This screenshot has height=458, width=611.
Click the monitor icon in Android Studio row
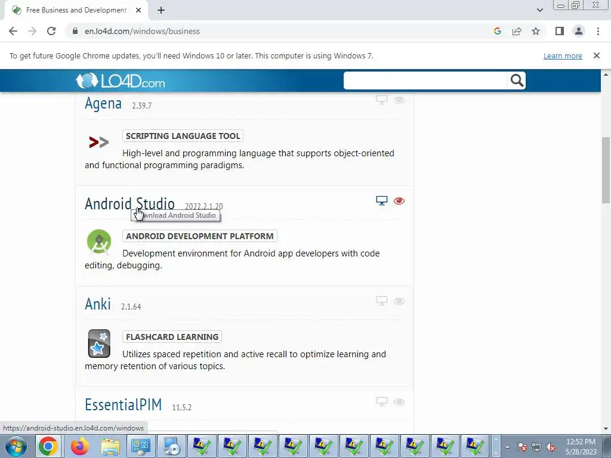click(x=381, y=200)
